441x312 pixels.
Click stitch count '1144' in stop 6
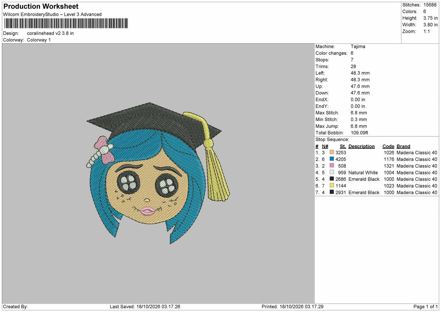(341, 186)
